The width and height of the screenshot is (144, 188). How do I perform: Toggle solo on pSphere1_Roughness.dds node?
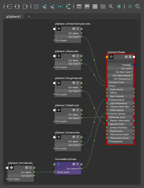74,83
